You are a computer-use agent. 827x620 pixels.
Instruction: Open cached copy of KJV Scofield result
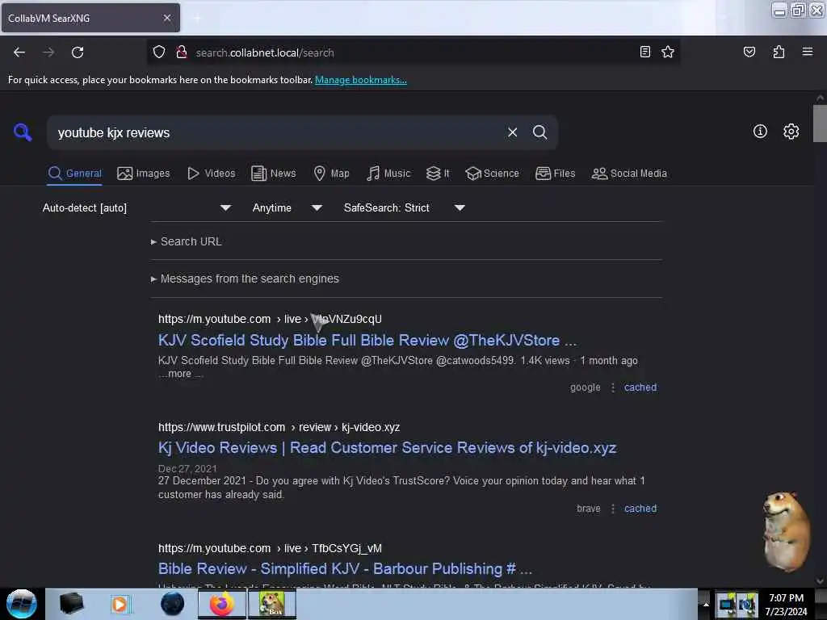click(640, 387)
